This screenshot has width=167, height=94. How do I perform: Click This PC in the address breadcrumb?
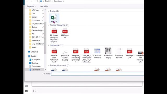pyautogui.click(x=48, y=1)
